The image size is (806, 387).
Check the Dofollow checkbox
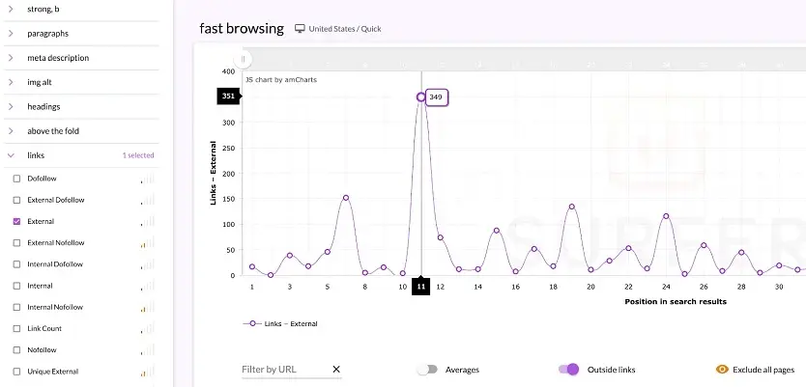16,179
